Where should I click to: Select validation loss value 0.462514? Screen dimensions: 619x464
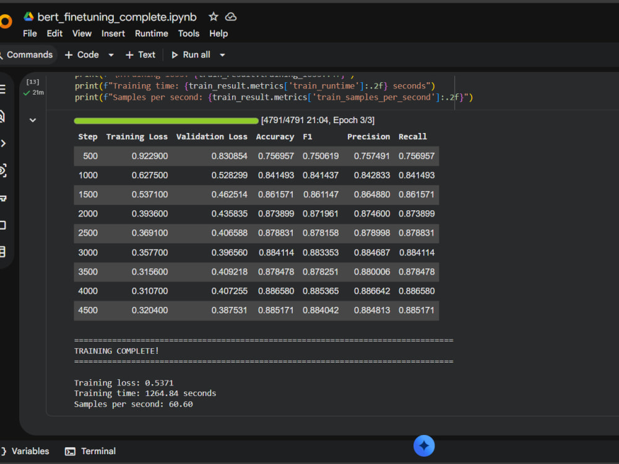(230, 194)
